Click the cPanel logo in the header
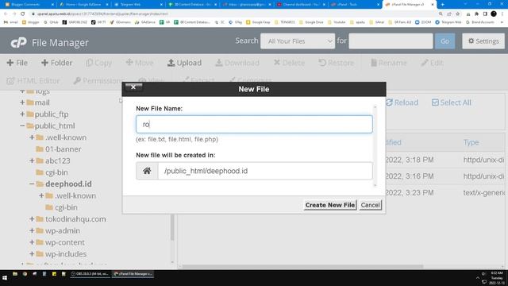The image size is (508, 286). (x=18, y=42)
